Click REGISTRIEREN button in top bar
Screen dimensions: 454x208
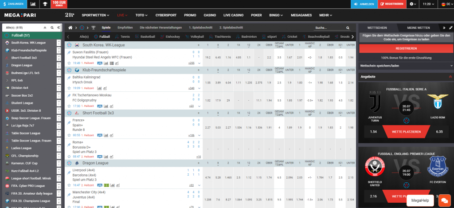coord(392,4)
